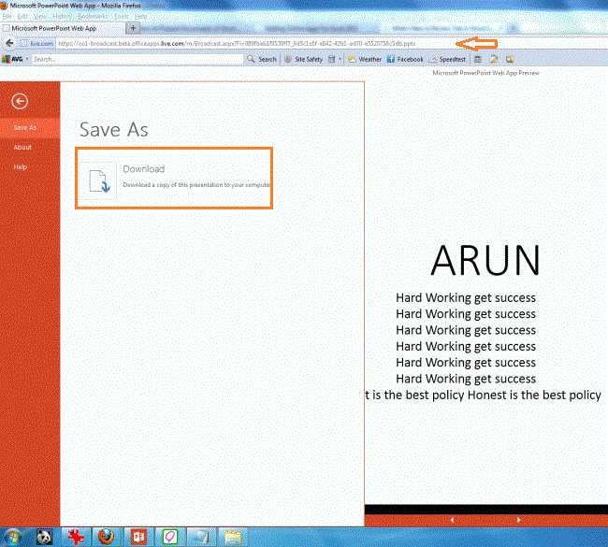The image size is (608, 547).
Task: Click the last yellow icon in AVG toolbar
Action: tap(510, 59)
